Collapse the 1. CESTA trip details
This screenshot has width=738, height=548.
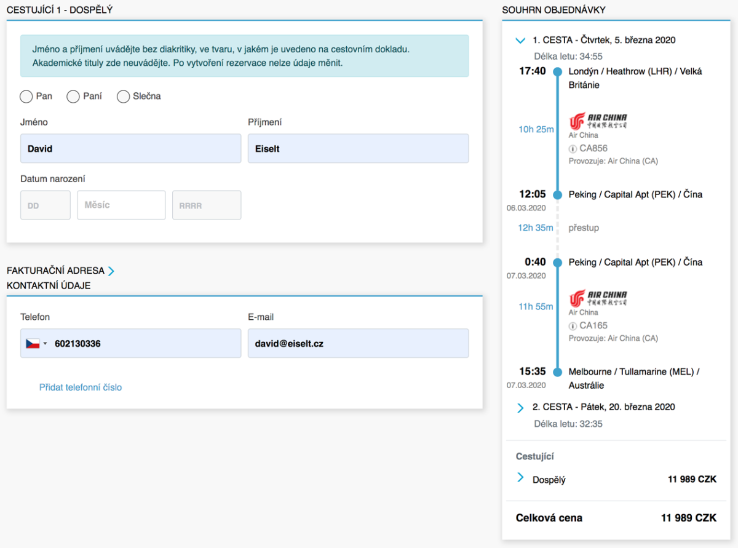coord(520,41)
